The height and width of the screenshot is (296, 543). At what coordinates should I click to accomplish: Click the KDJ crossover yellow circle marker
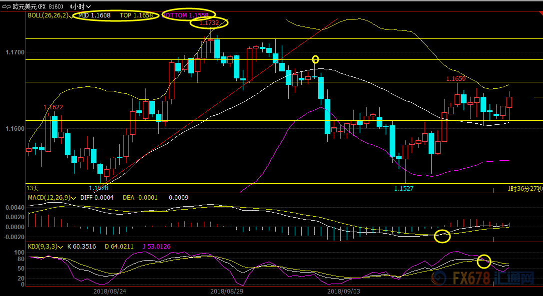(484, 261)
